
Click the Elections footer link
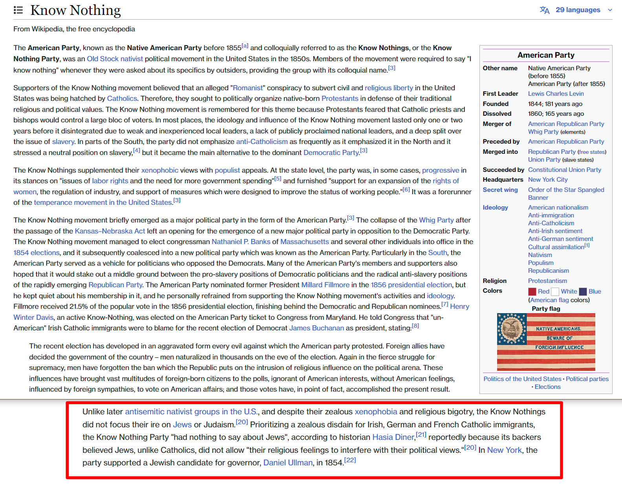547,387
